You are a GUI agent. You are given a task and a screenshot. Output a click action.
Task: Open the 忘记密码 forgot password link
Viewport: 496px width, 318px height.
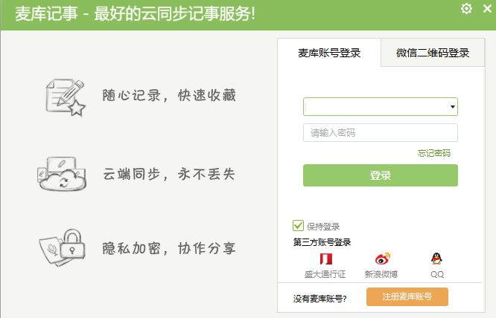(x=433, y=153)
